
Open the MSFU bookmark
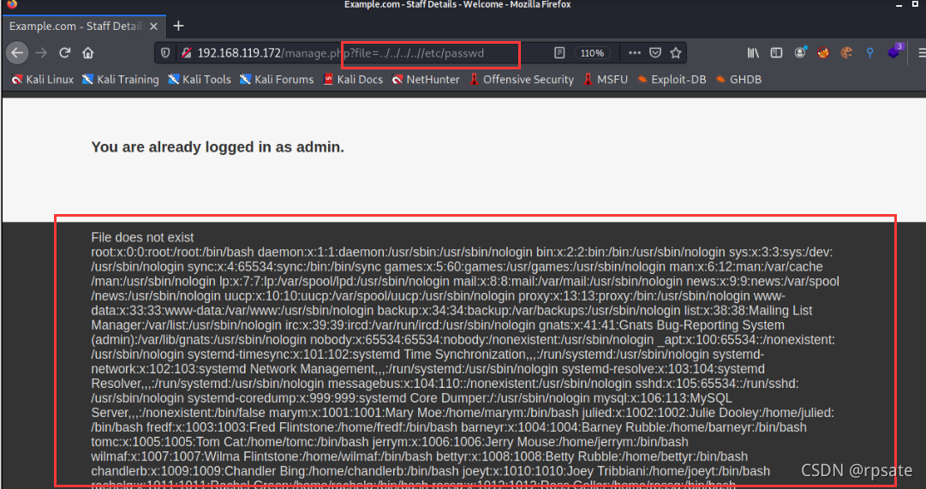coord(606,79)
